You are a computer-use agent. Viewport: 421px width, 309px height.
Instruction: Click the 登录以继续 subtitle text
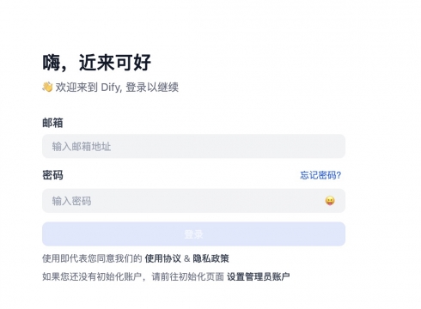(x=152, y=87)
